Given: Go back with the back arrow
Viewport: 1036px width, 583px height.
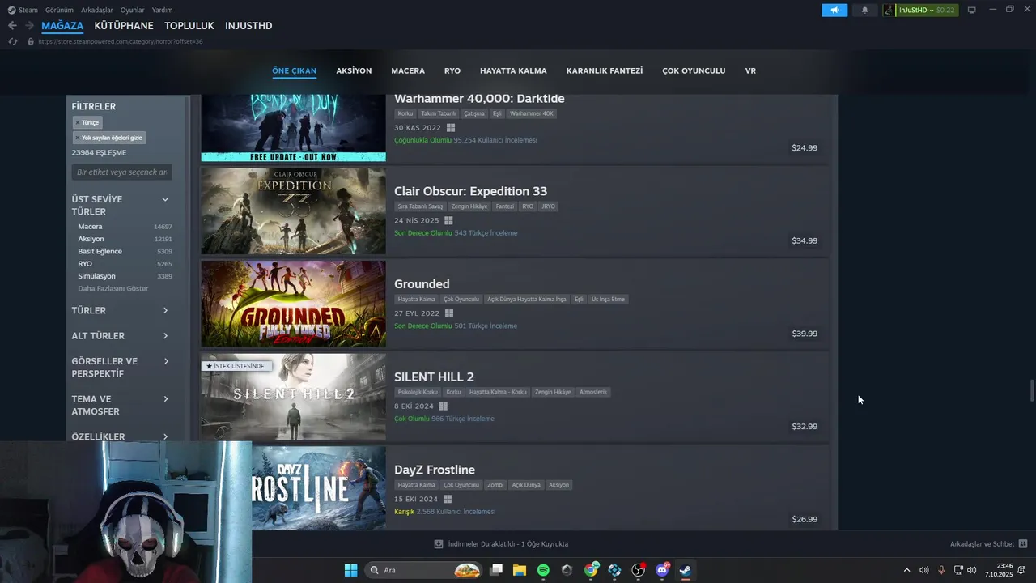Looking at the screenshot, I should coord(12,26).
